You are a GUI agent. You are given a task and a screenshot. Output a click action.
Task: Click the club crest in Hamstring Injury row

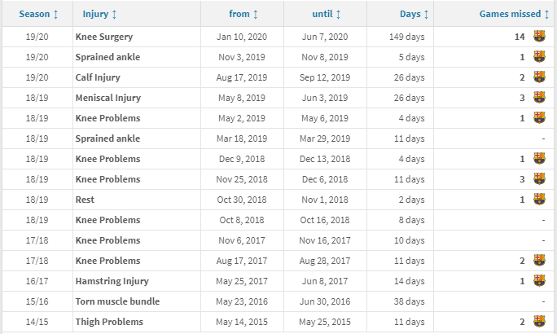(539, 281)
